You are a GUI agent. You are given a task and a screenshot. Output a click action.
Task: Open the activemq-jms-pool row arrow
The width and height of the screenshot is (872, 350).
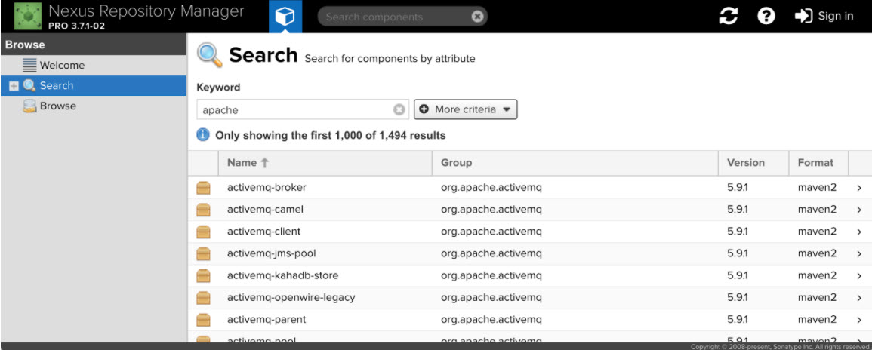tap(859, 253)
